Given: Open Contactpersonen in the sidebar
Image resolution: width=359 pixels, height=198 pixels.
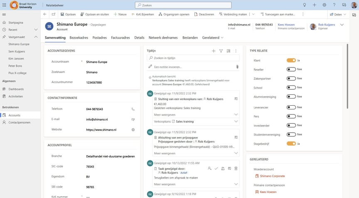Looking at the screenshot, I should click(20, 122).
